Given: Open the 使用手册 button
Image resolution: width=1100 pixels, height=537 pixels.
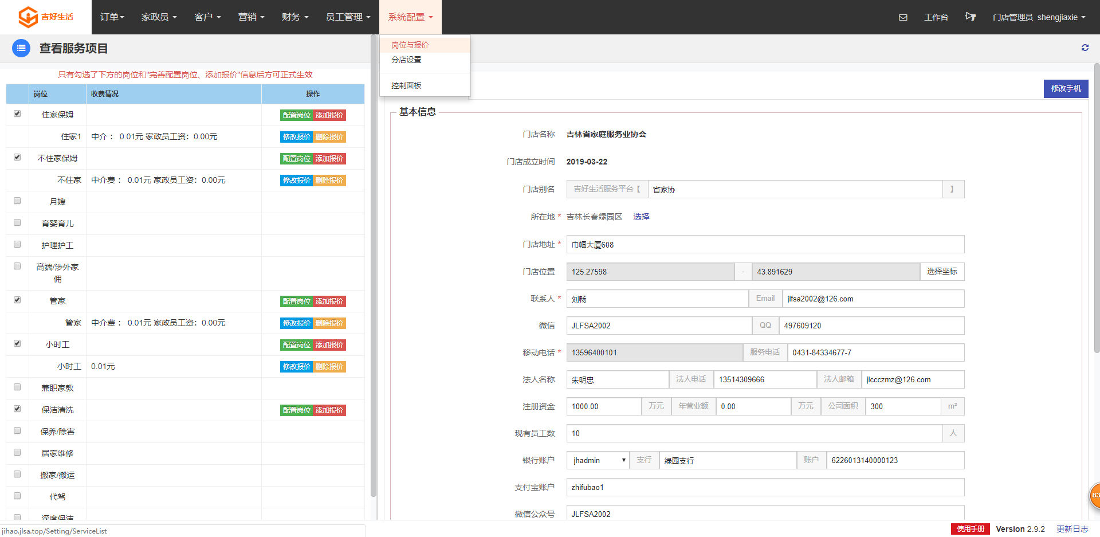Looking at the screenshot, I should pos(971,529).
